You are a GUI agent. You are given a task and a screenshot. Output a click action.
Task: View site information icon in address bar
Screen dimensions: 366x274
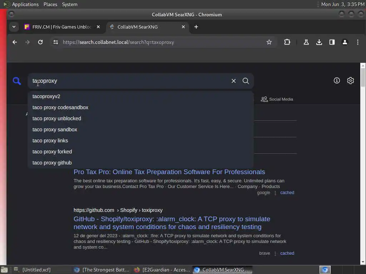click(x=55, y=42)
